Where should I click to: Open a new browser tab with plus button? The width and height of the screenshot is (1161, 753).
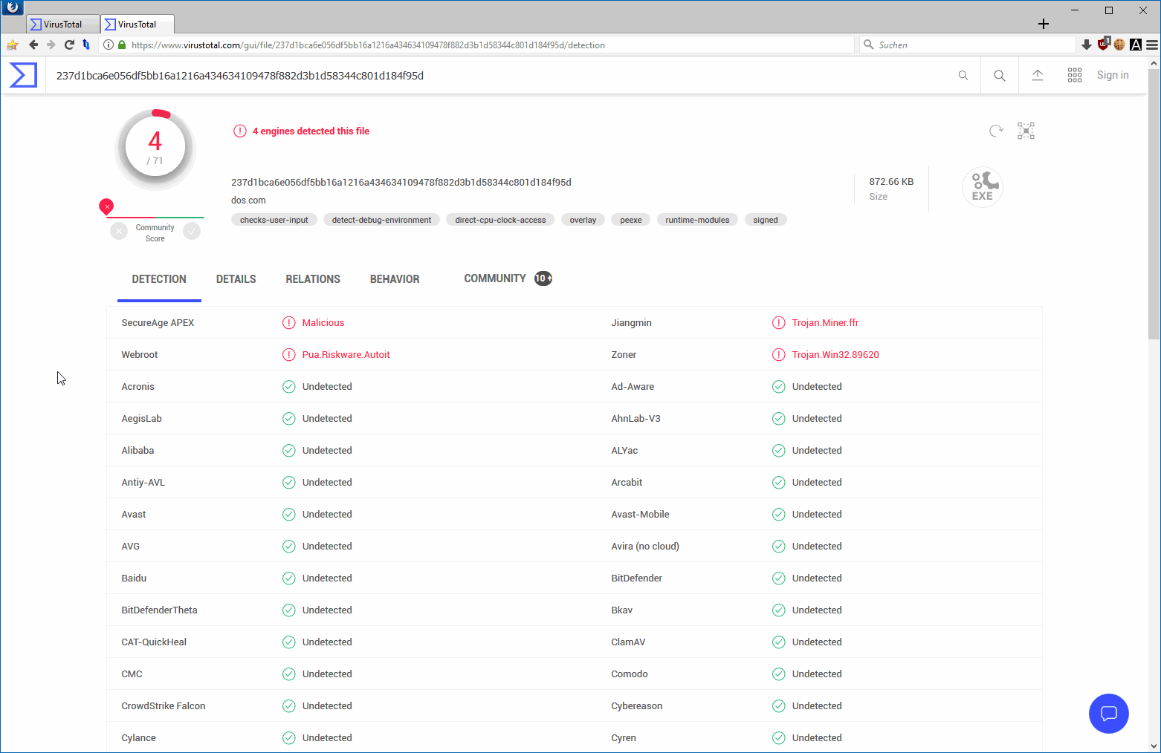pyautogui.click(x=1044, y=24)
